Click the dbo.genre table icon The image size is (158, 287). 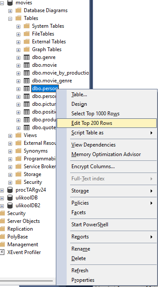coord(26,58)
